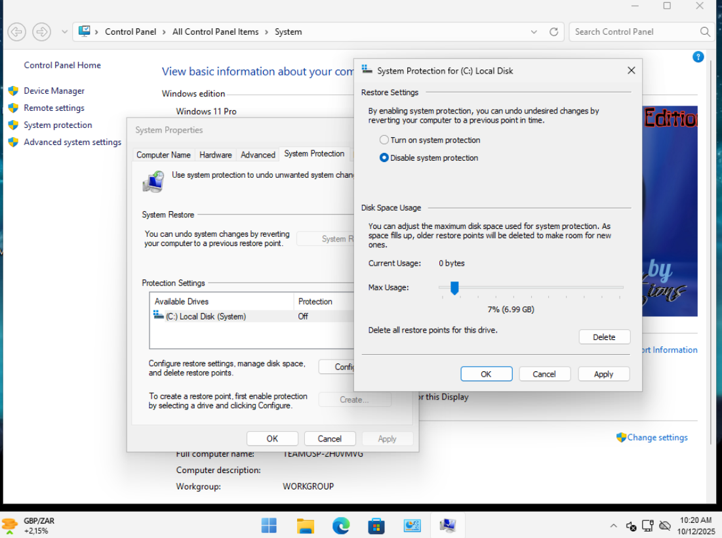Image resolution: width=722 pixels, height=538 pixels.
Task: Switch to the Hardware tab
Action: point(215,155)
